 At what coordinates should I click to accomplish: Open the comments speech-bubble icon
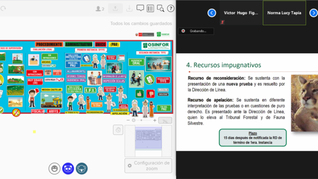point(140,8)
